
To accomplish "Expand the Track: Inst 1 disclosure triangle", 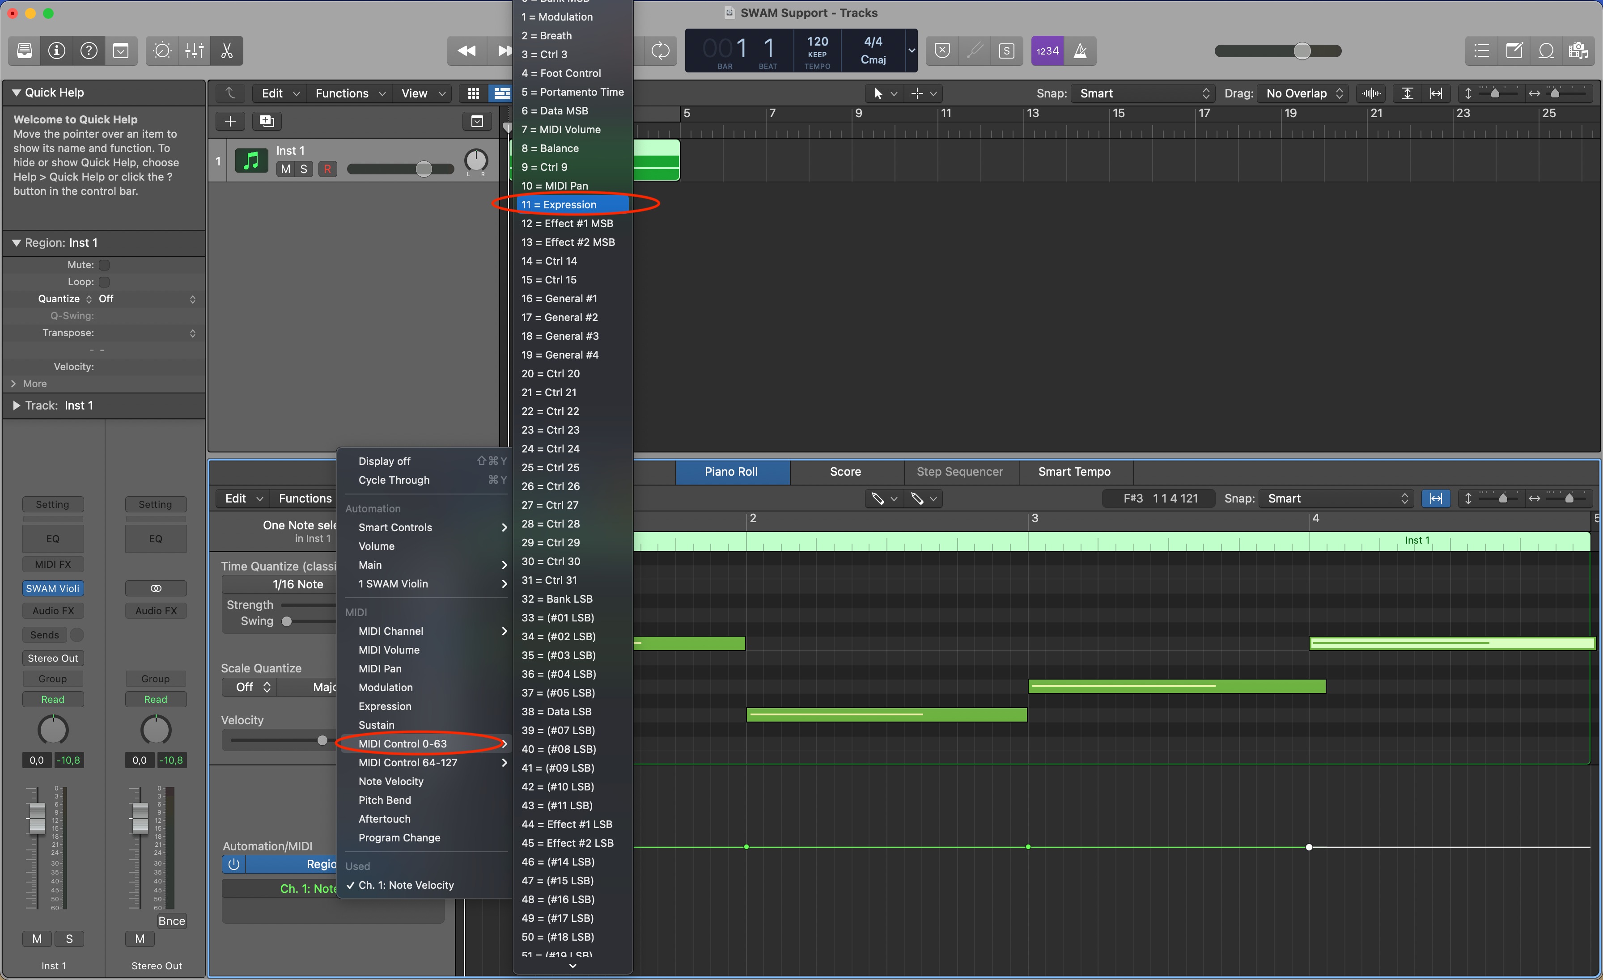I will coord(16,405).
